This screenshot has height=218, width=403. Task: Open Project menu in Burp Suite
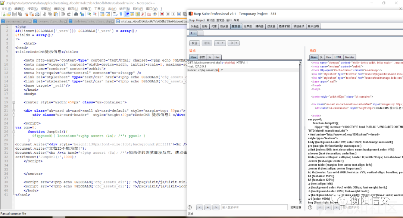[x=200, y=20]
